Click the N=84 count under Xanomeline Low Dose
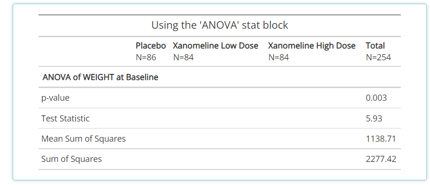This screenshot has width=430, height=185. pos(183,57)
